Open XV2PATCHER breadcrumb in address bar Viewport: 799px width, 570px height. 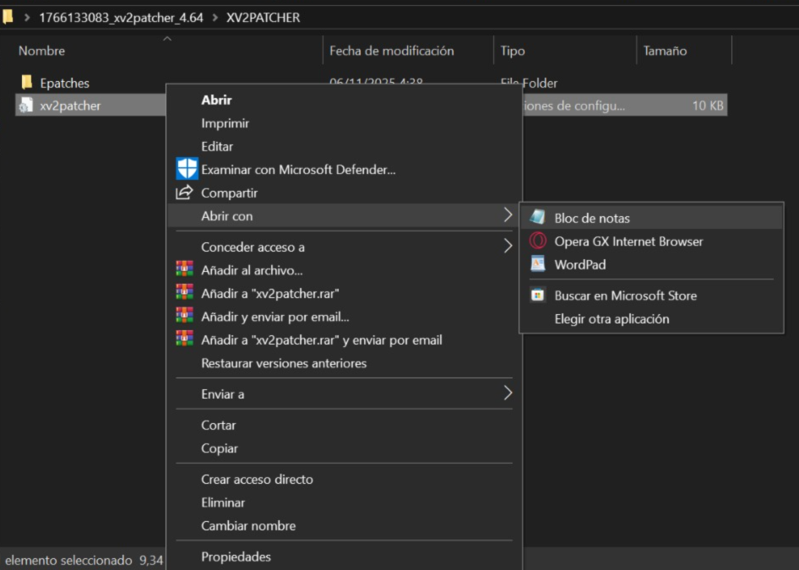click(263, 18)
